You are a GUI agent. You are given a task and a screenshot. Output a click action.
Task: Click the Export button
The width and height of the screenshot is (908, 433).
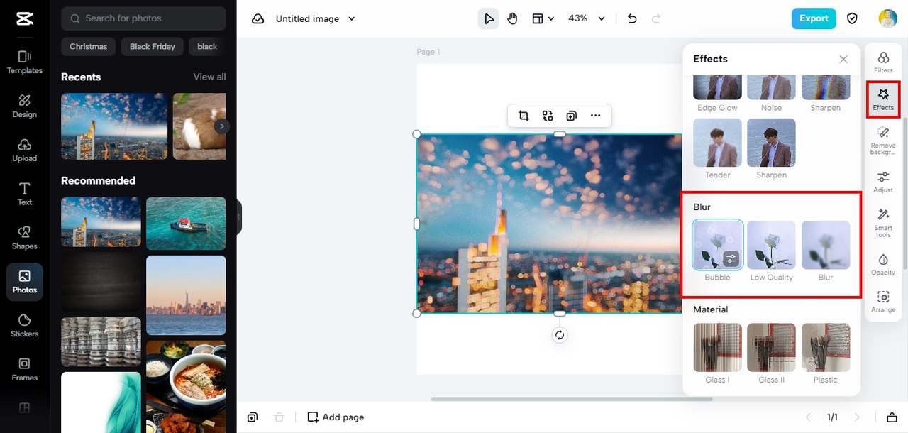coord(814,18)
